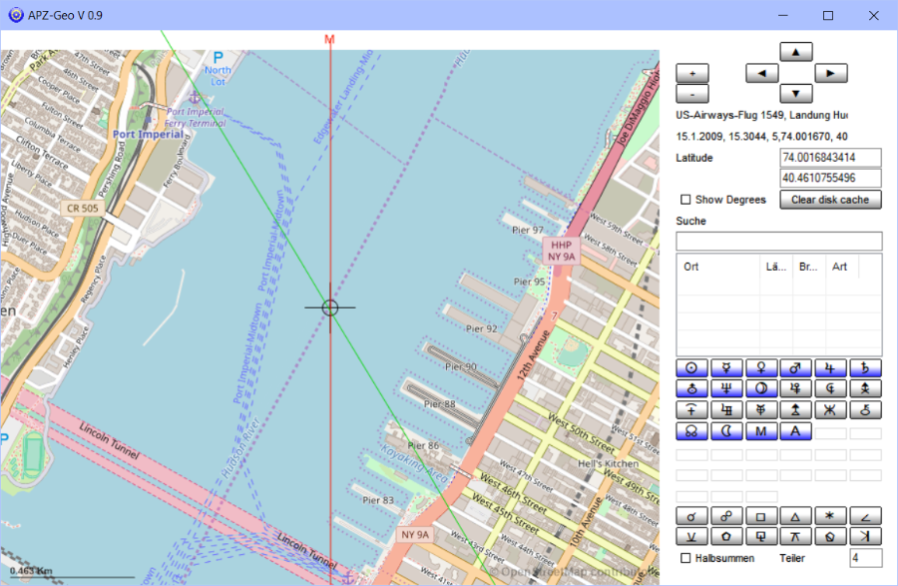The width and height of the screenshot is (898, 586).
Task: Select the trine triangle aspect button
Action: coord(795,516)
